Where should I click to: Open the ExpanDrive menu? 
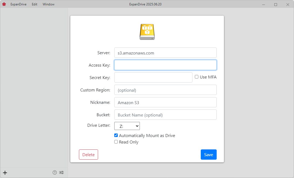coord(18,4)
